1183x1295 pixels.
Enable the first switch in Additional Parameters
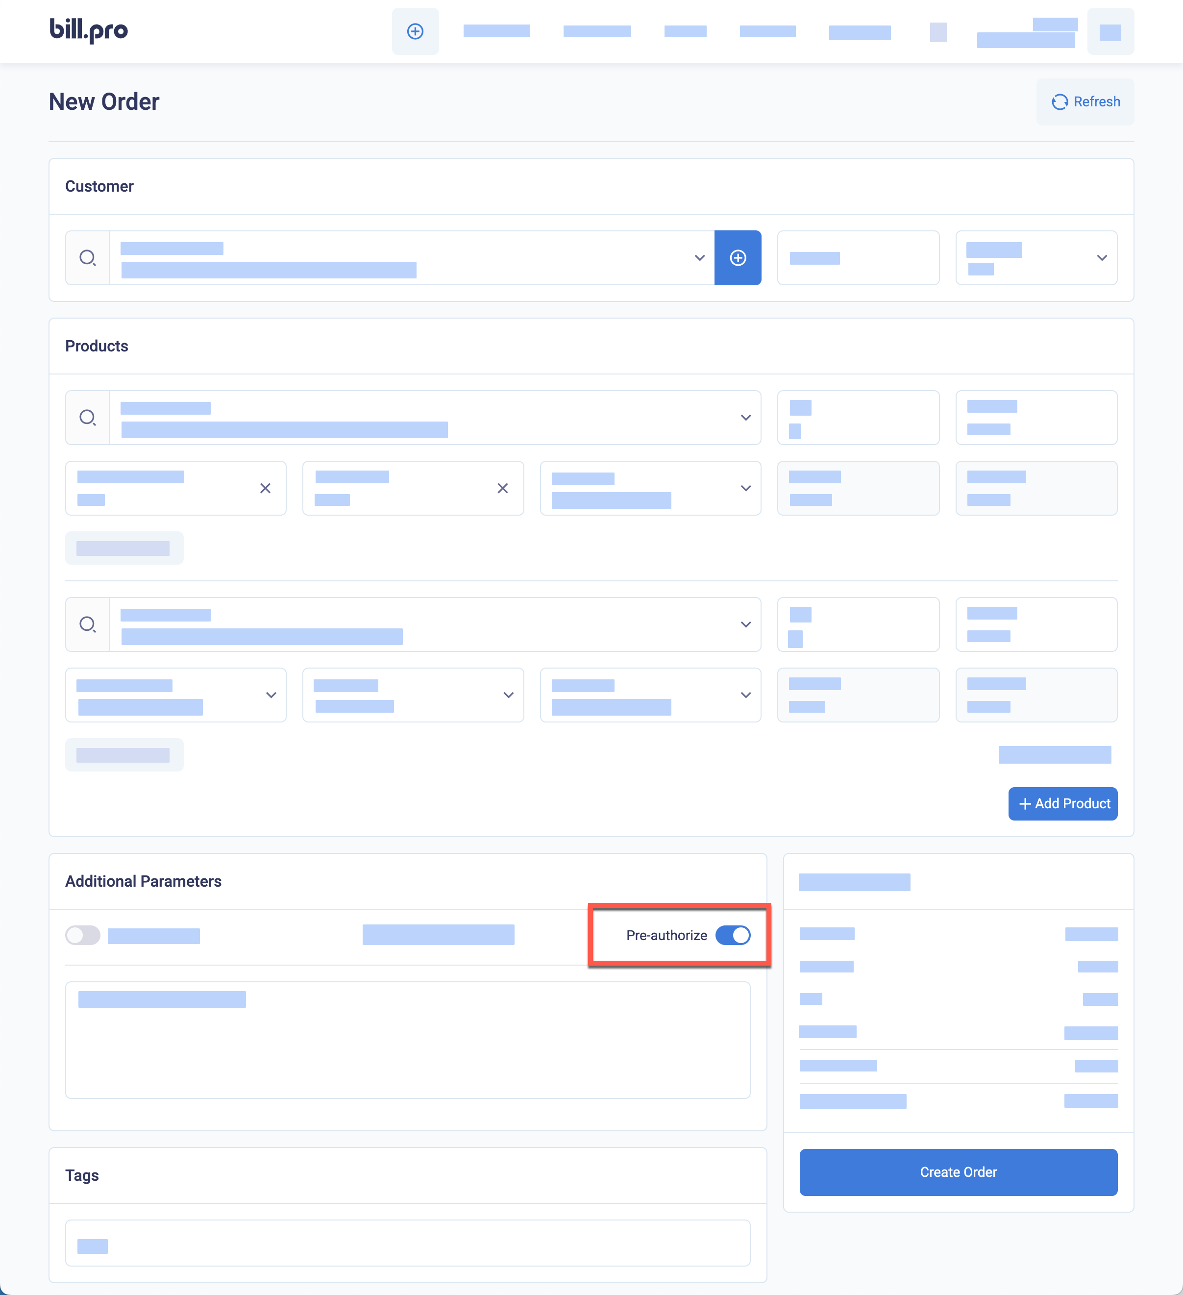tap(83, 935)
